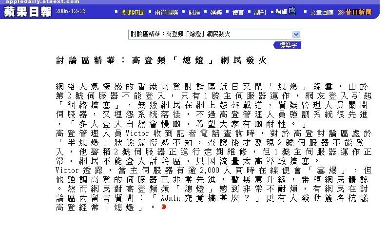Open the 財經 finance section
Screen dimensions: 387x228
point(194,12)
